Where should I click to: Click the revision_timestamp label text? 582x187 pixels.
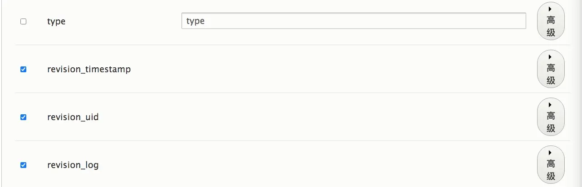tap(89, 69)
